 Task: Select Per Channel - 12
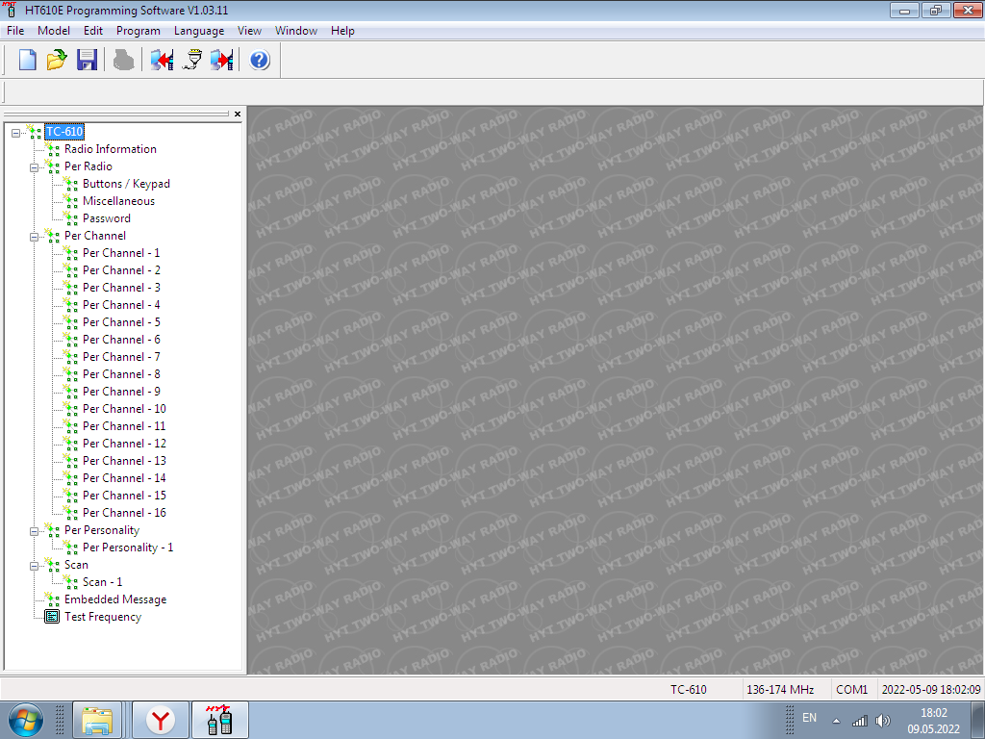(x=124, y=444)
